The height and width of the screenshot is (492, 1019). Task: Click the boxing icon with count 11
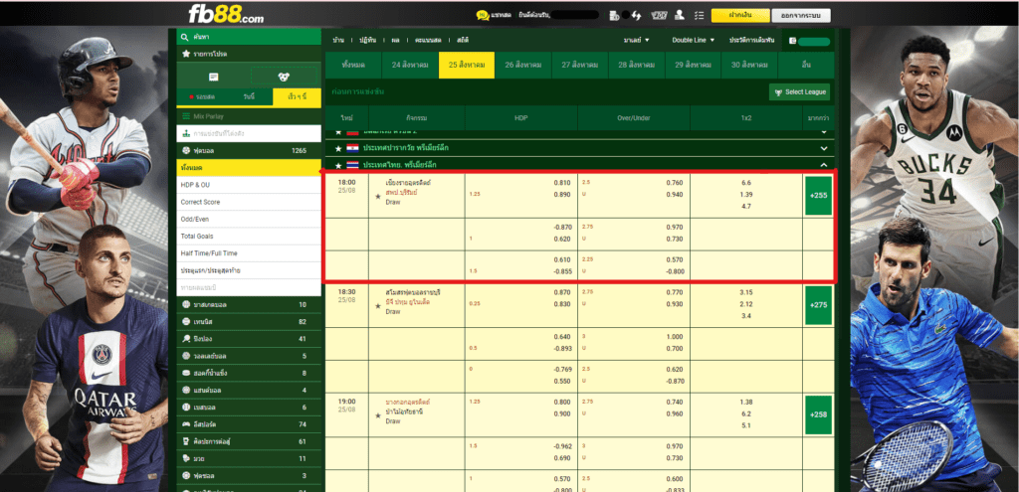[x=186, y=459]
